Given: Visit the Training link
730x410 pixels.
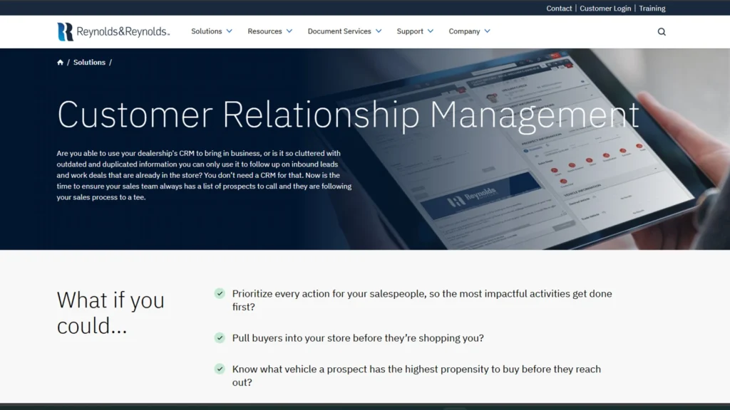Looking at the screenshot, I should coord(652,9).
